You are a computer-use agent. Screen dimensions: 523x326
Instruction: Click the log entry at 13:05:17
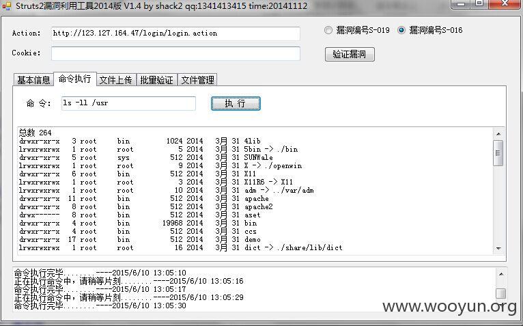point(100,289)
